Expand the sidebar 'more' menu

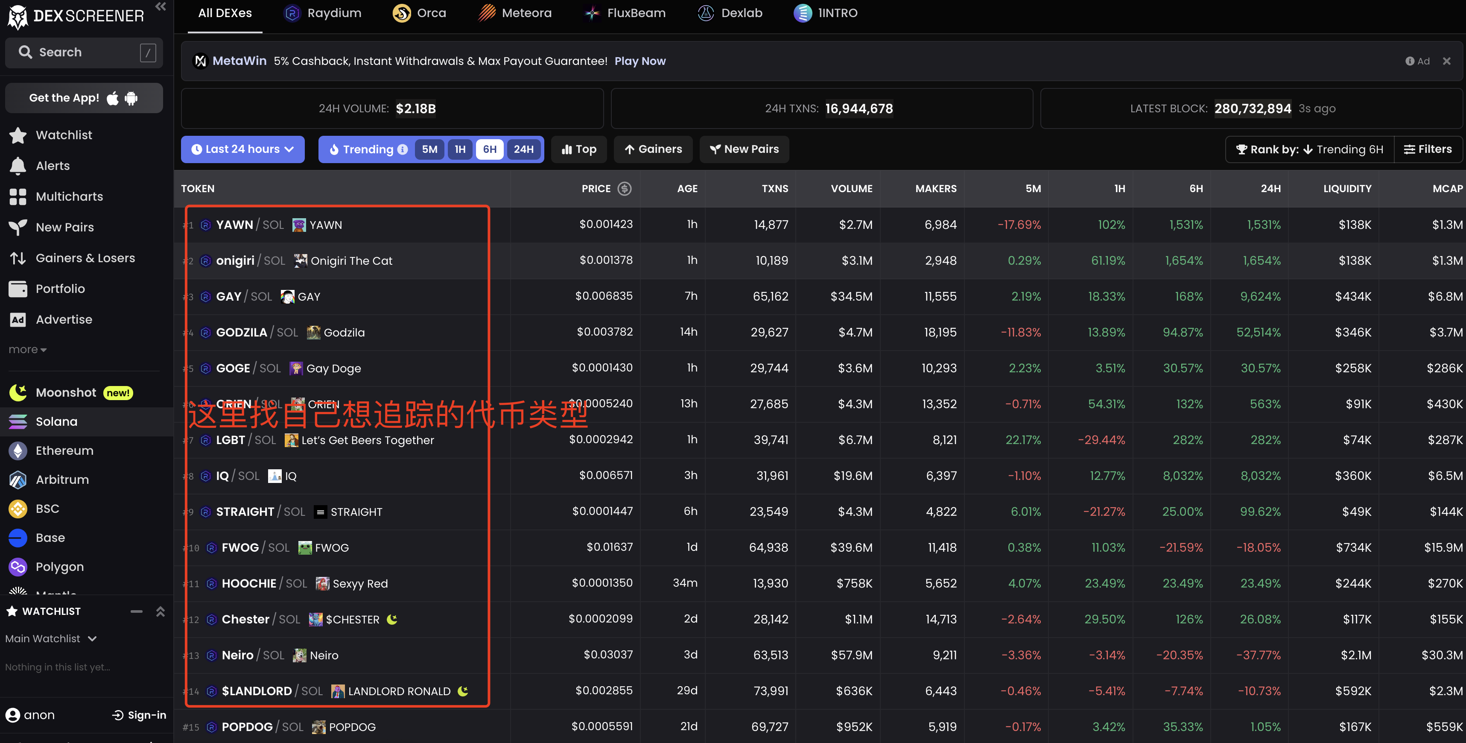27,349
